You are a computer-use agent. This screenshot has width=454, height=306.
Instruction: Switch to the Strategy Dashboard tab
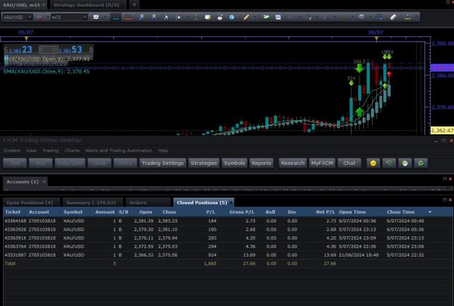pyautogui.click(x=86, y=5)
